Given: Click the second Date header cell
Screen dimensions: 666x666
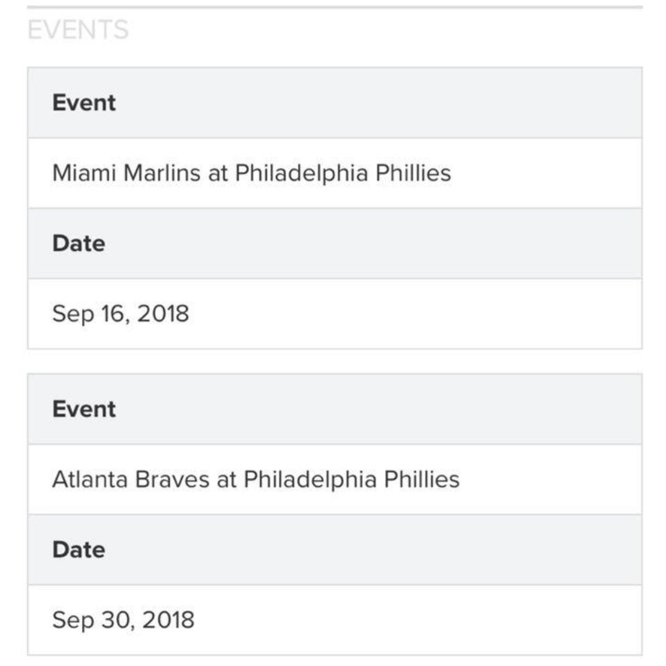Looking at the screenshot, I should [x=334, y=550].
